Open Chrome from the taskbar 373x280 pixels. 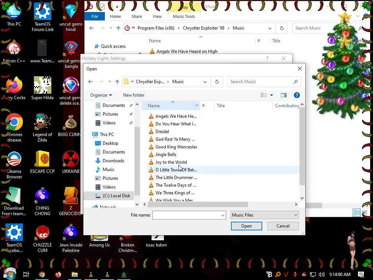[42, 275]
